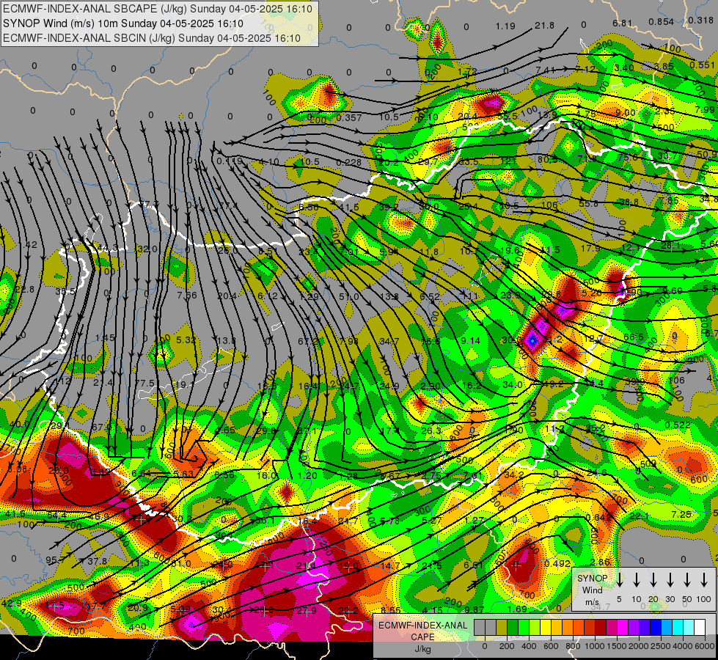Click the map value '44.3'
Screen dimensions: 718x660
[108, 249]
